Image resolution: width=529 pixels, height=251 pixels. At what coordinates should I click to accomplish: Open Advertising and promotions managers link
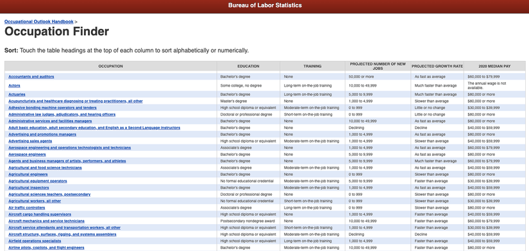[x=42, y=134]
